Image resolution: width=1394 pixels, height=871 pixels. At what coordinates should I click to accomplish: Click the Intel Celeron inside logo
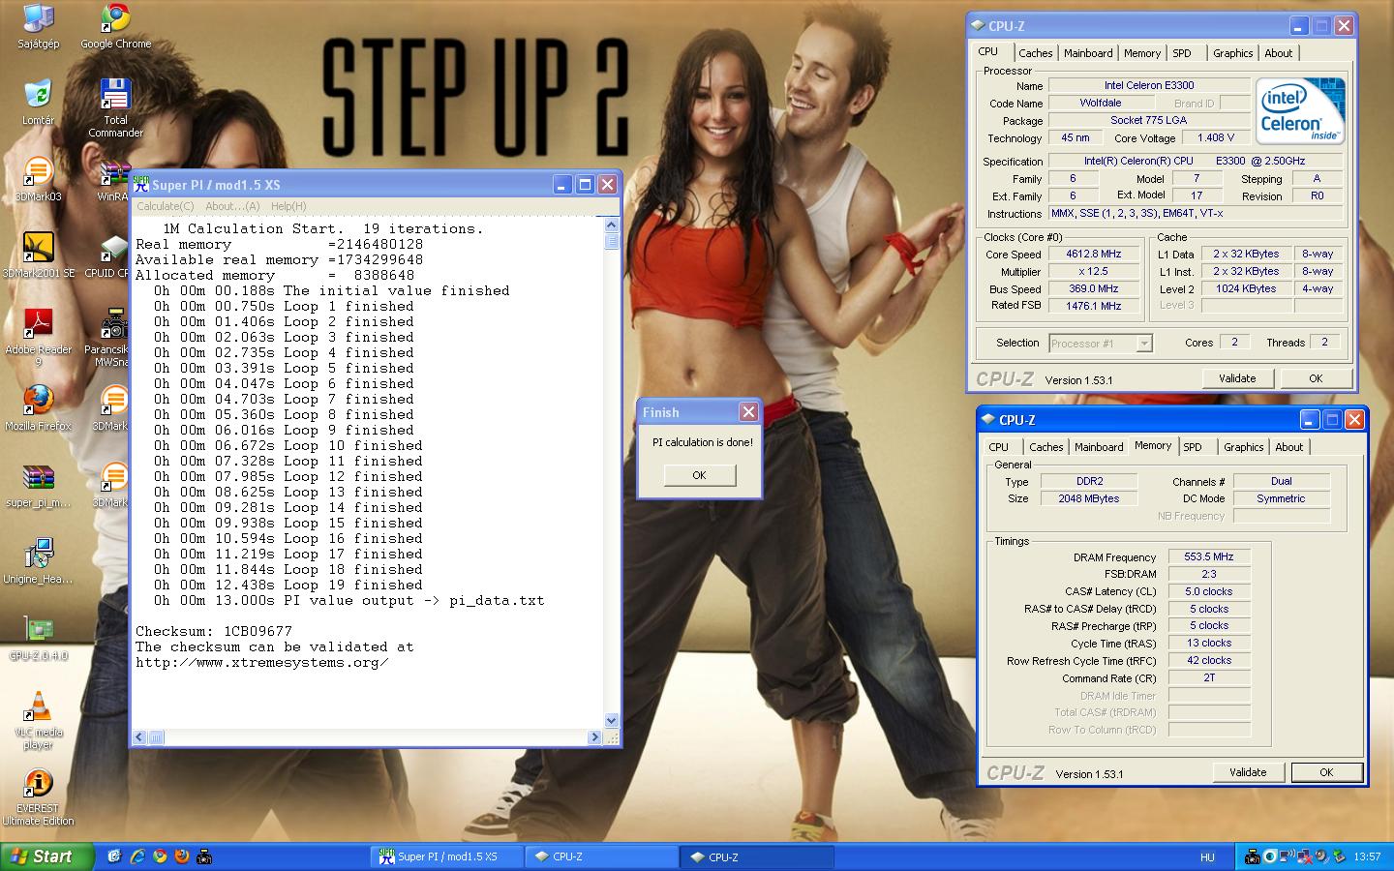(x=1300, y=110)
